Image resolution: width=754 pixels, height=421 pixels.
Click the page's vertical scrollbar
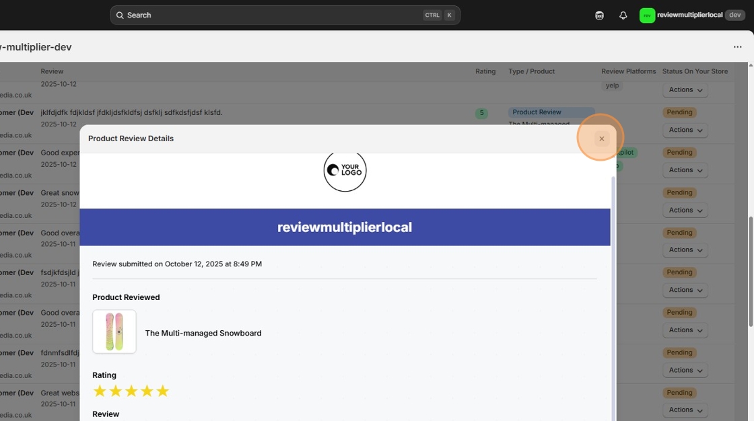[x=751, y=272]
